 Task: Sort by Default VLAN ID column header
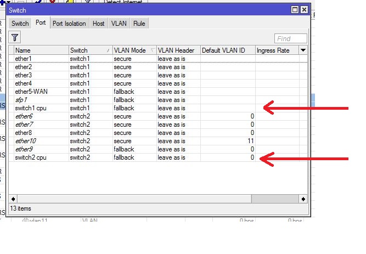tap(228, 50)
